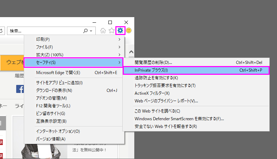Expand the 拡大(Z) (100%) submenu
This screenshot has height=159, width=277.
click(x=74, y=55)
